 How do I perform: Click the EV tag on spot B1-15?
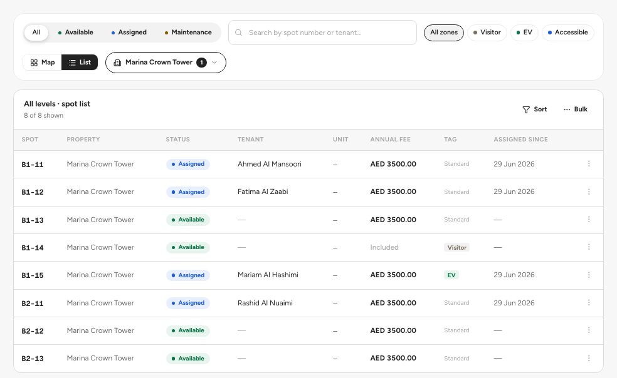tap(451, 275)
